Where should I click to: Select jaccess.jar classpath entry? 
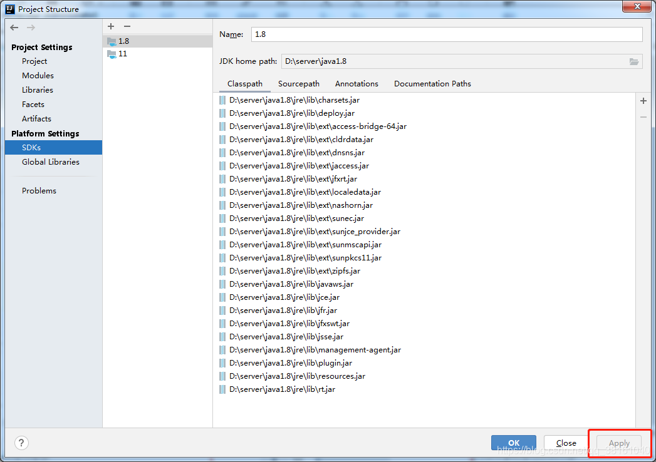294,166
